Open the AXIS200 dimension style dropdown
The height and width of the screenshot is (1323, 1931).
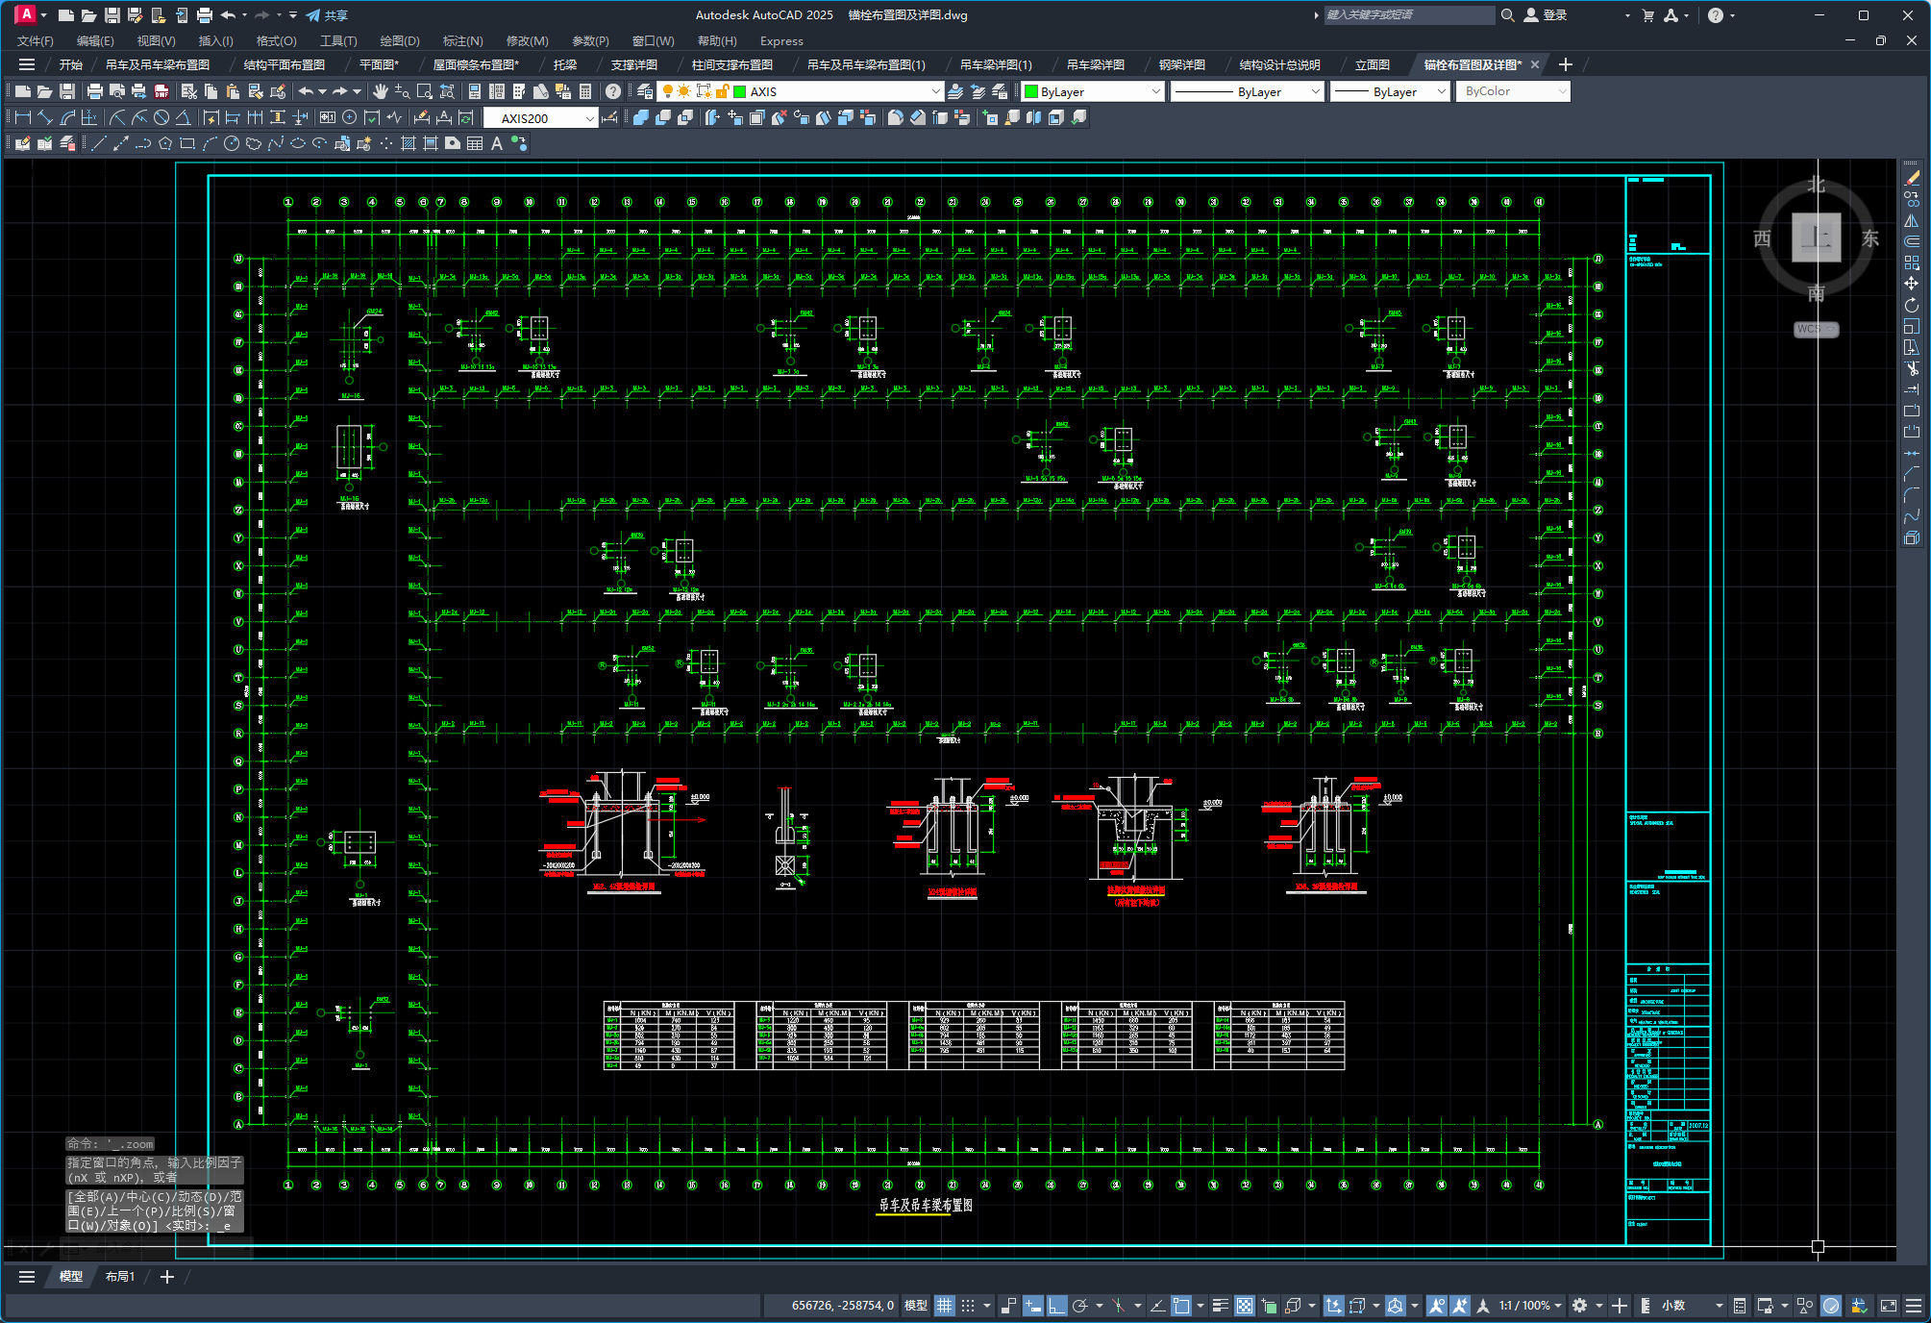pyautogui.click(x=589, y=118)
